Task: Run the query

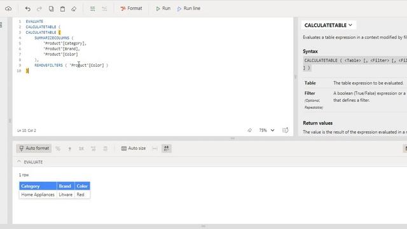Action: (x=163, y=8)
